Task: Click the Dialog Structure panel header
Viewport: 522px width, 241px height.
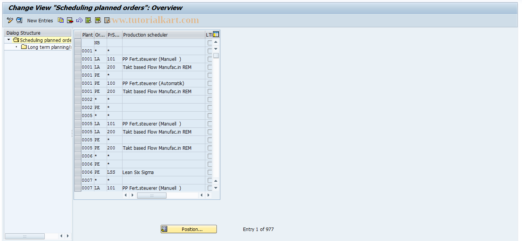Action: [37, 33]
